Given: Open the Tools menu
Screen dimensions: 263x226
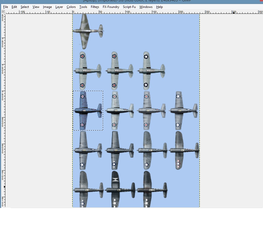Looking at the screenshot, I should (x=83, y=7).
